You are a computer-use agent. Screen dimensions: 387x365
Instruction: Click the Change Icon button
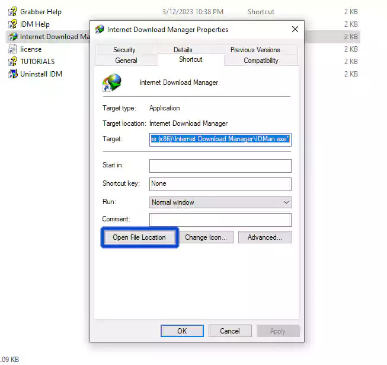coord(206,237)
